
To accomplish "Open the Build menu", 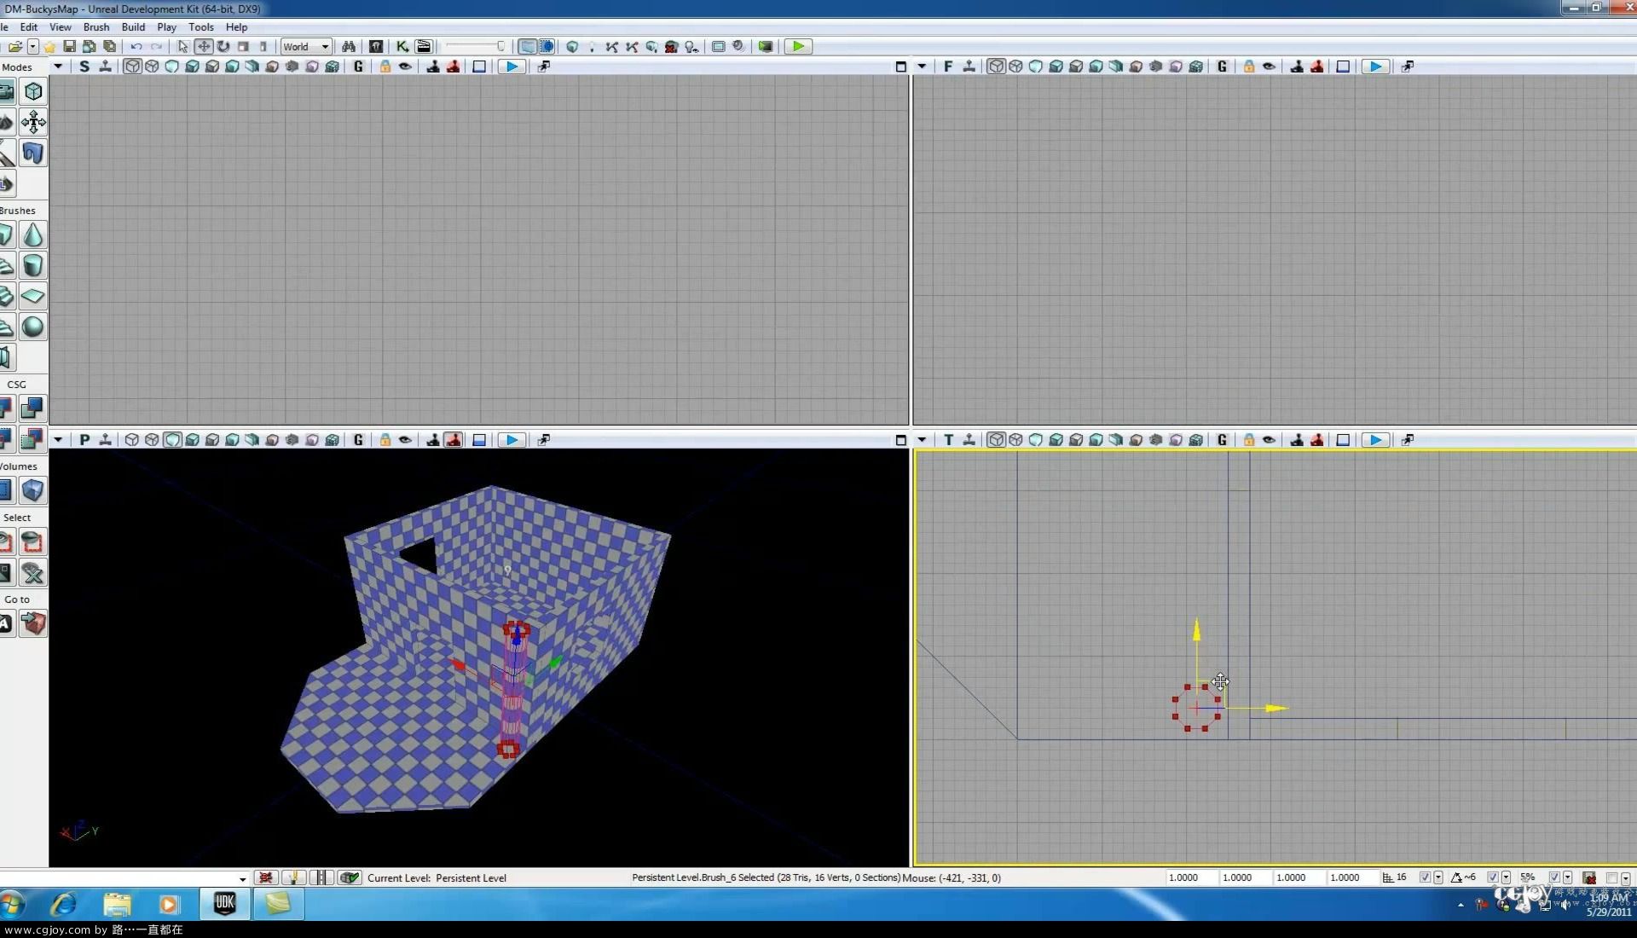I will [134, 27].
